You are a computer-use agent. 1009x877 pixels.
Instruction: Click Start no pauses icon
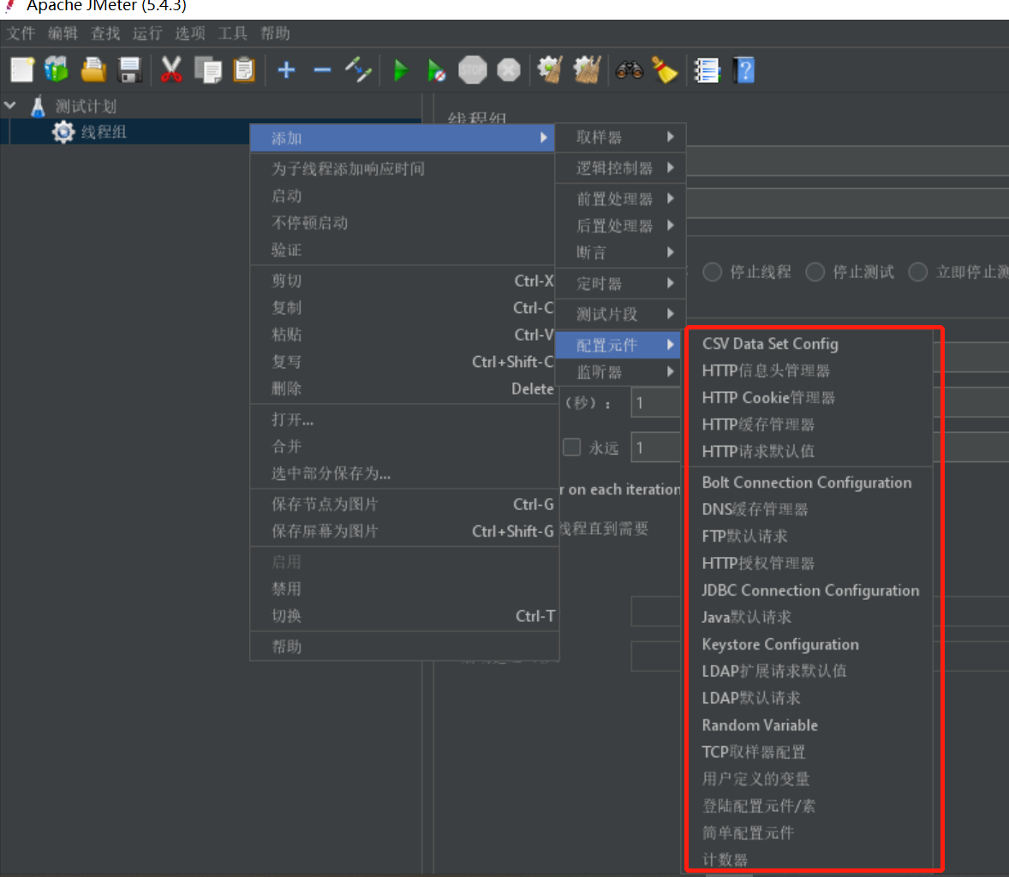click(x=436, y=70)
